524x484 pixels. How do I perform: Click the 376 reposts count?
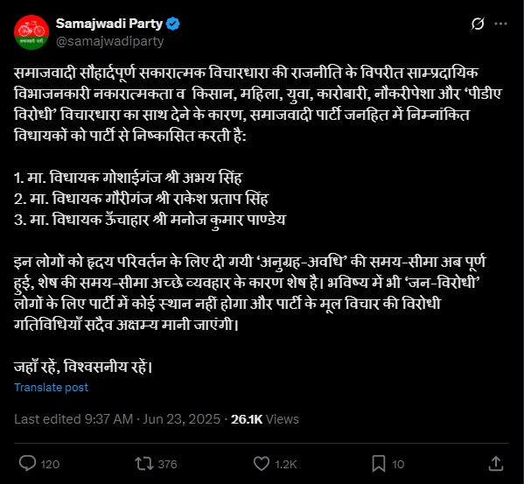[167, 464]
